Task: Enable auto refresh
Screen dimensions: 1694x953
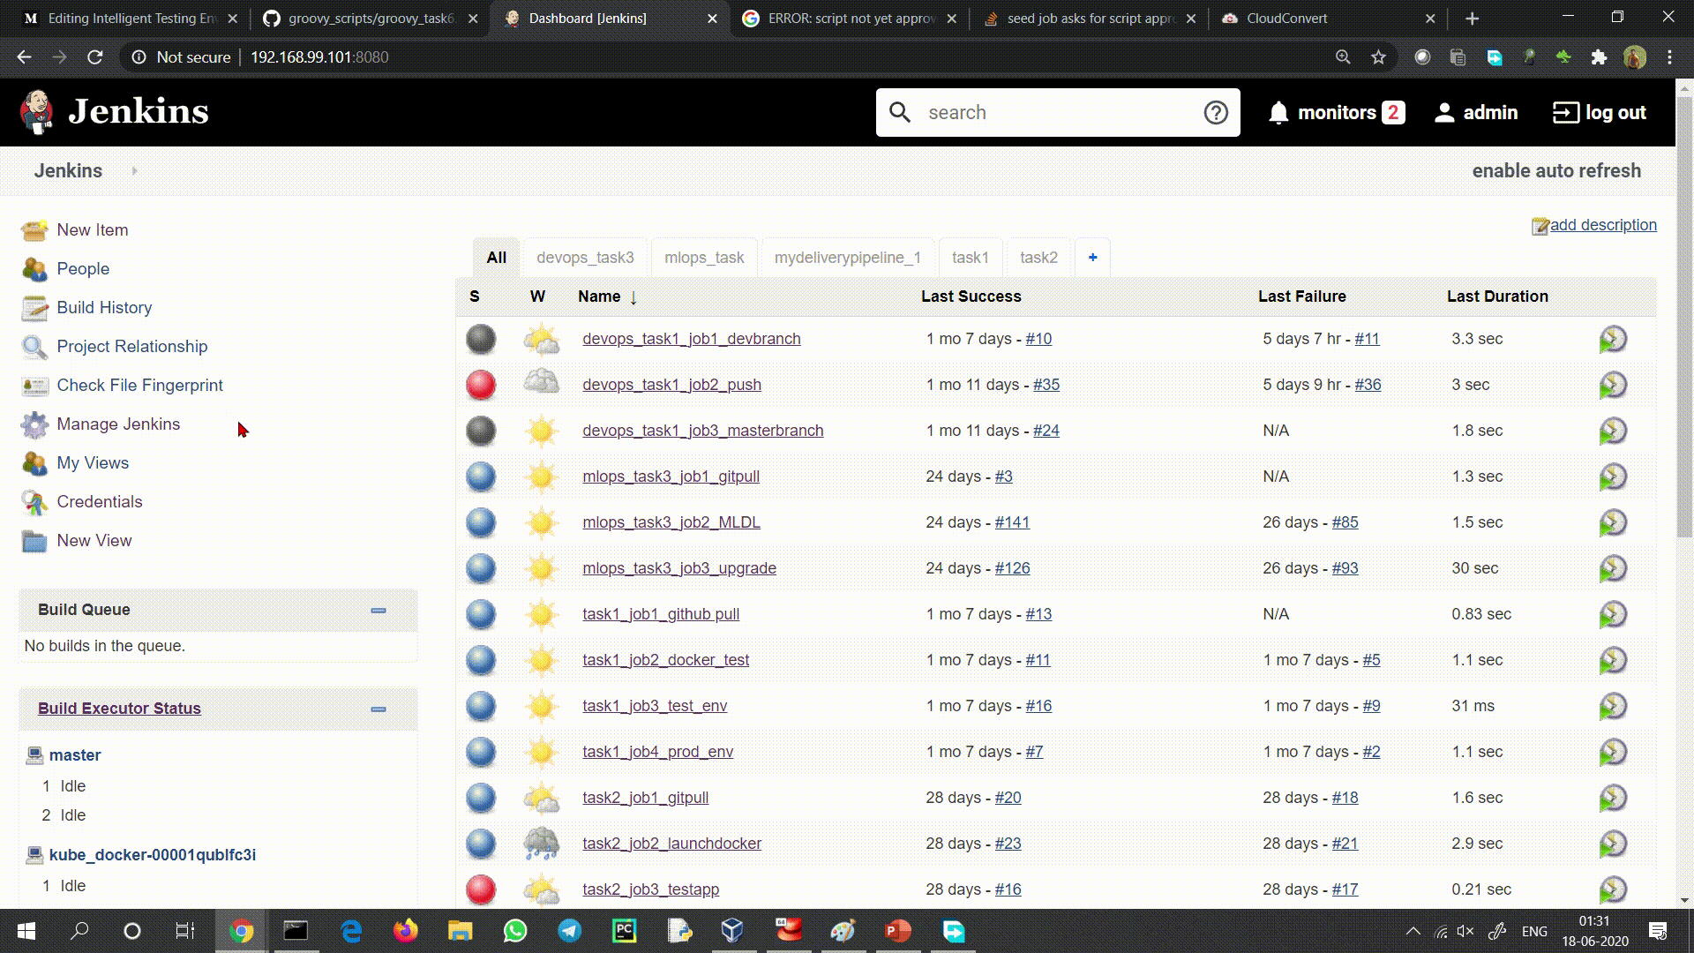Action: (x=1556, y=171)
